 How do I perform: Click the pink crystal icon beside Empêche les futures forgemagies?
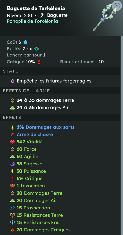12,81
